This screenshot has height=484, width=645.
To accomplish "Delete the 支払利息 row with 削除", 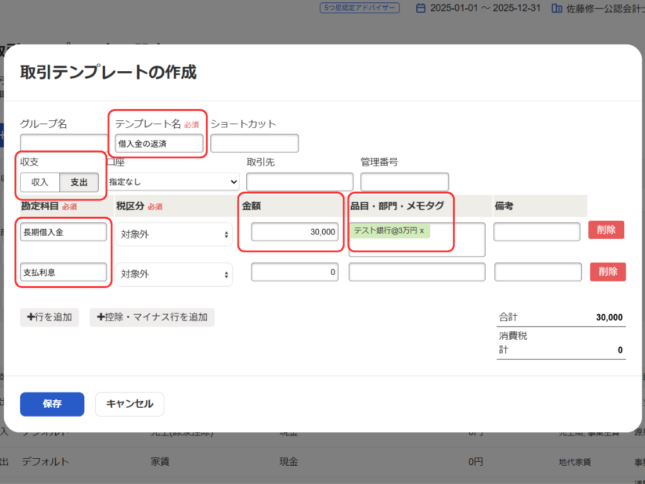I will (608, 272).
